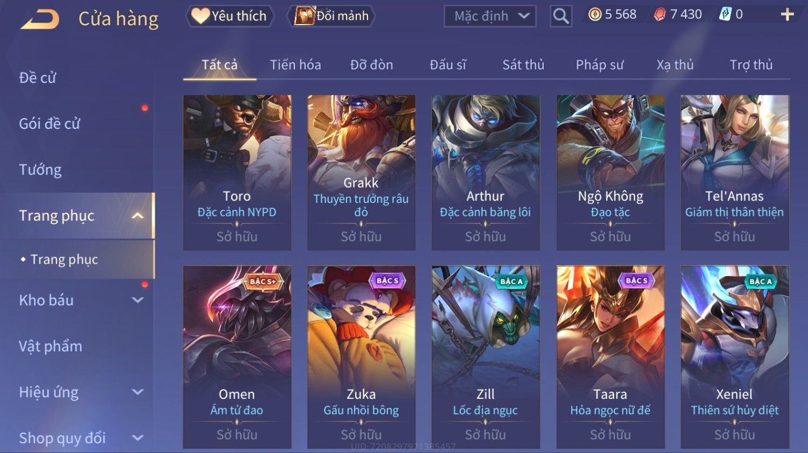The height and width of the screenshot is (453, 808).
Task: Open the search magnifier icon
Action: 561,16
